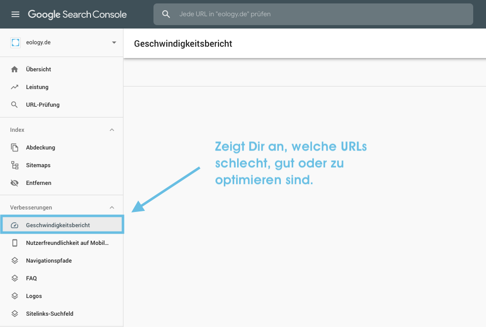Screen dimensions: 486x327
Task: Click the Index section header label
Action: pos(17,130)
